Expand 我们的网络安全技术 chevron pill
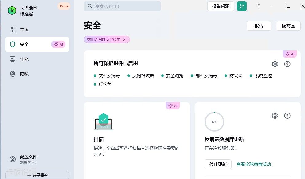The height and width of the screenshot is (179, 305). pyautogui.click(x=107, y=39)
